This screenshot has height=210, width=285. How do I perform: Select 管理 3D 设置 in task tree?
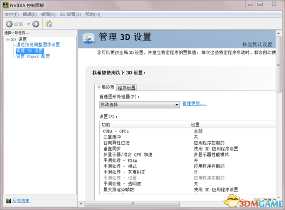pos(30,51)
